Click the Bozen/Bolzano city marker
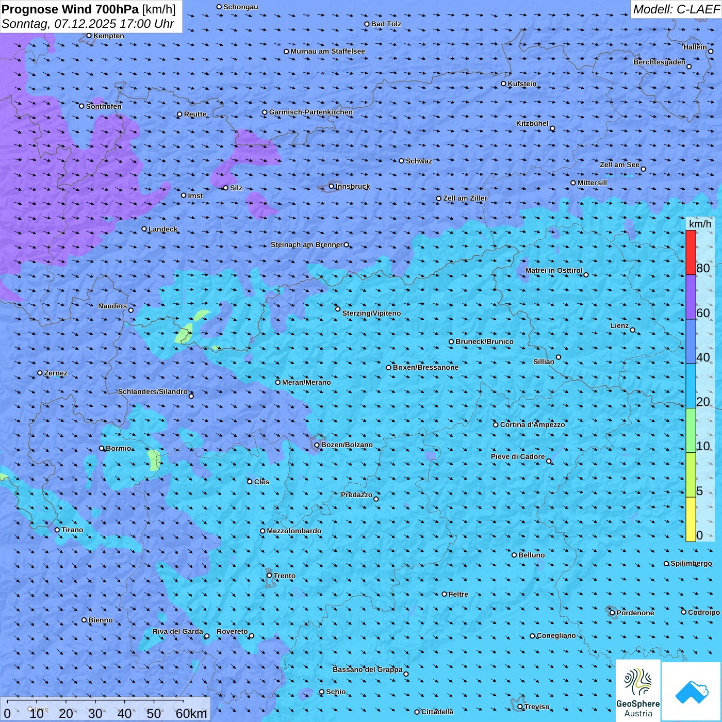The width and height of the screenshot is (722, 722). [x=317, y=445]
